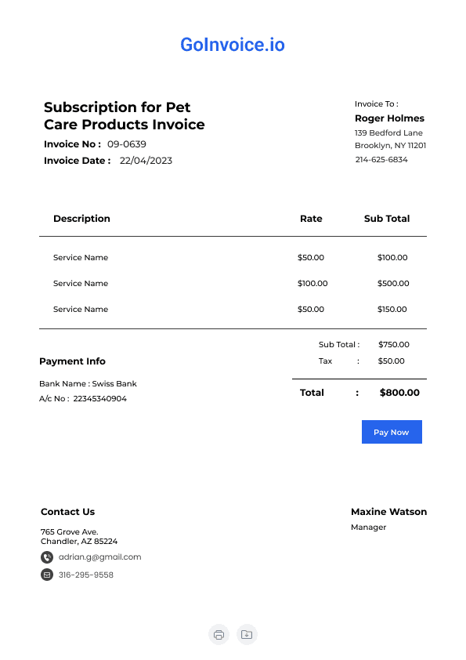466x660 pixels.
Task: Click the Subscription for Pet Care title
Action: pos(124,116)
